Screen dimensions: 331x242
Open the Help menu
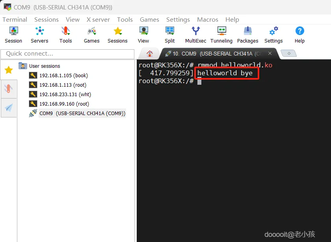pyautogui.click(x=232, y=19)
